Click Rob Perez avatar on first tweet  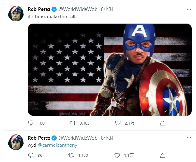(16, 14)
